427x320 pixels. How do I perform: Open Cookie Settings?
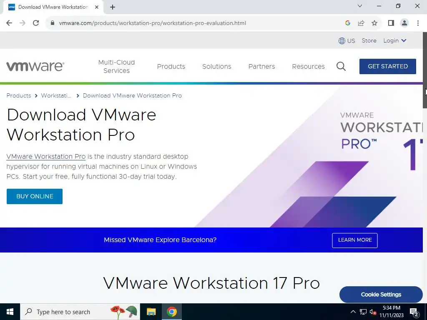pos(381,295)
